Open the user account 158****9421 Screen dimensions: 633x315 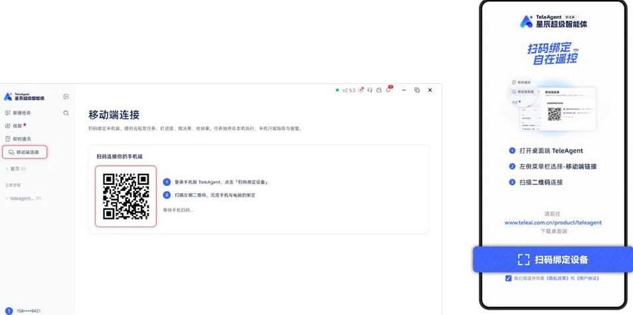coord(29,311)
